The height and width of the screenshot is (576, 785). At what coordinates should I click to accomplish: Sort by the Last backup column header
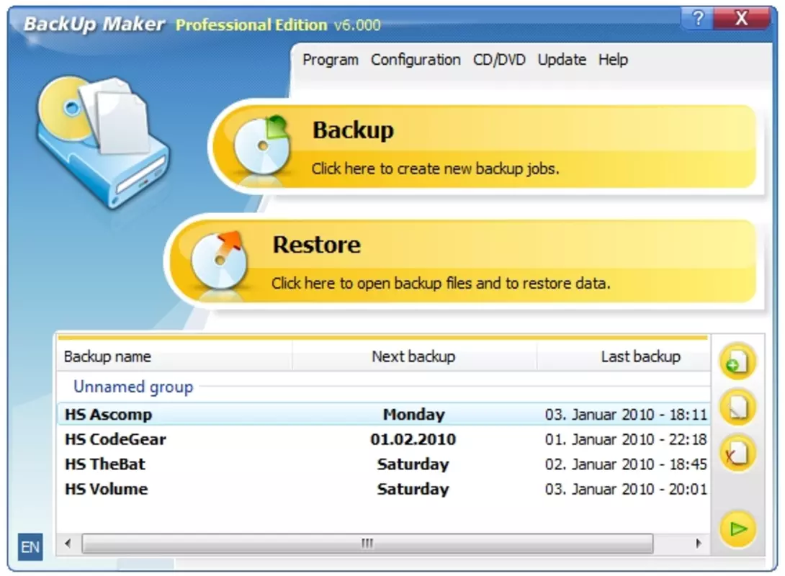624,356
